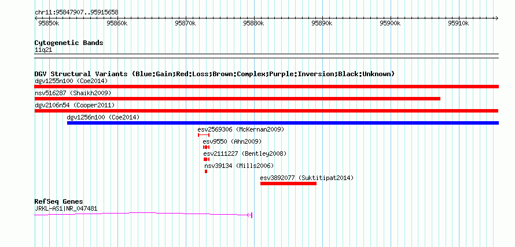The image size is (515, 247).
Task: Click the DGV Structural Variants track title
Action: pos(215,74)
